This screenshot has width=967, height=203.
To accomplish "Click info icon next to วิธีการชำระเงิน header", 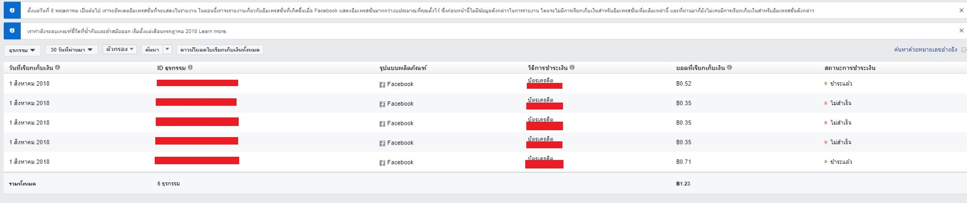I will (x=572, y=67).
